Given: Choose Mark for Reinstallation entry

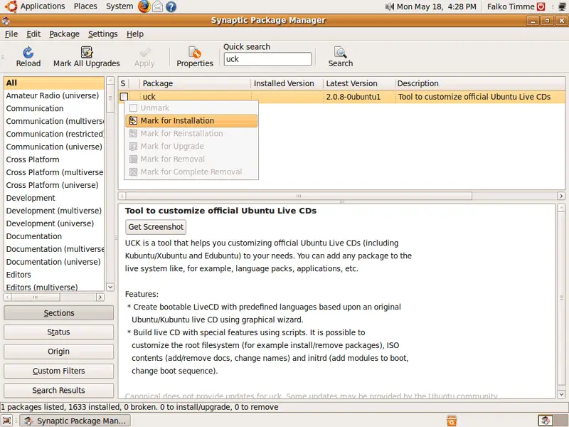Looking at the screenshot, I should pos(191,133).
